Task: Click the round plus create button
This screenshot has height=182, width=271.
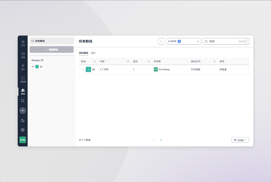Action: [x=23, y=110]
